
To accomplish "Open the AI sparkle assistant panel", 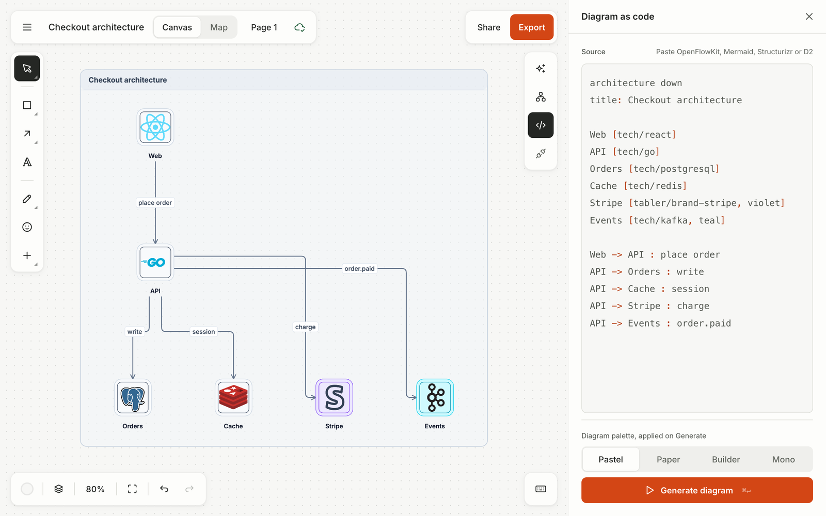I will (541, 69).
